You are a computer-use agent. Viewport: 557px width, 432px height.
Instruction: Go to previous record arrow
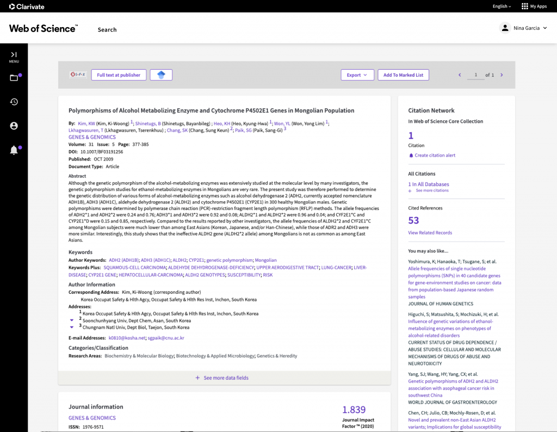[x=460, y=75]
